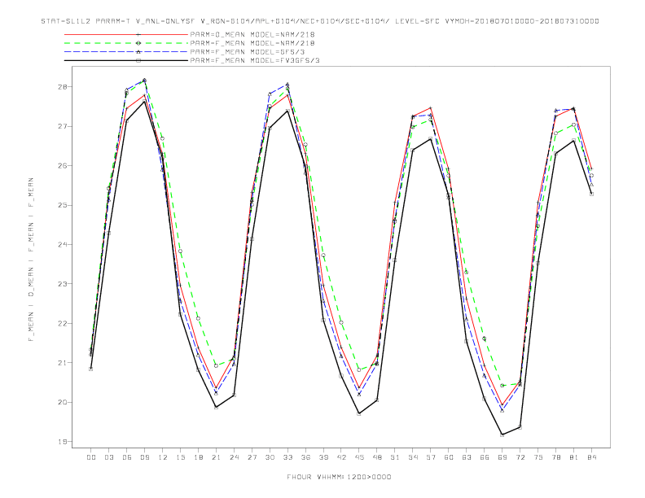
Task: Click black FV3GFS square marker at hour 00
Action: click(x=91, y=369)
